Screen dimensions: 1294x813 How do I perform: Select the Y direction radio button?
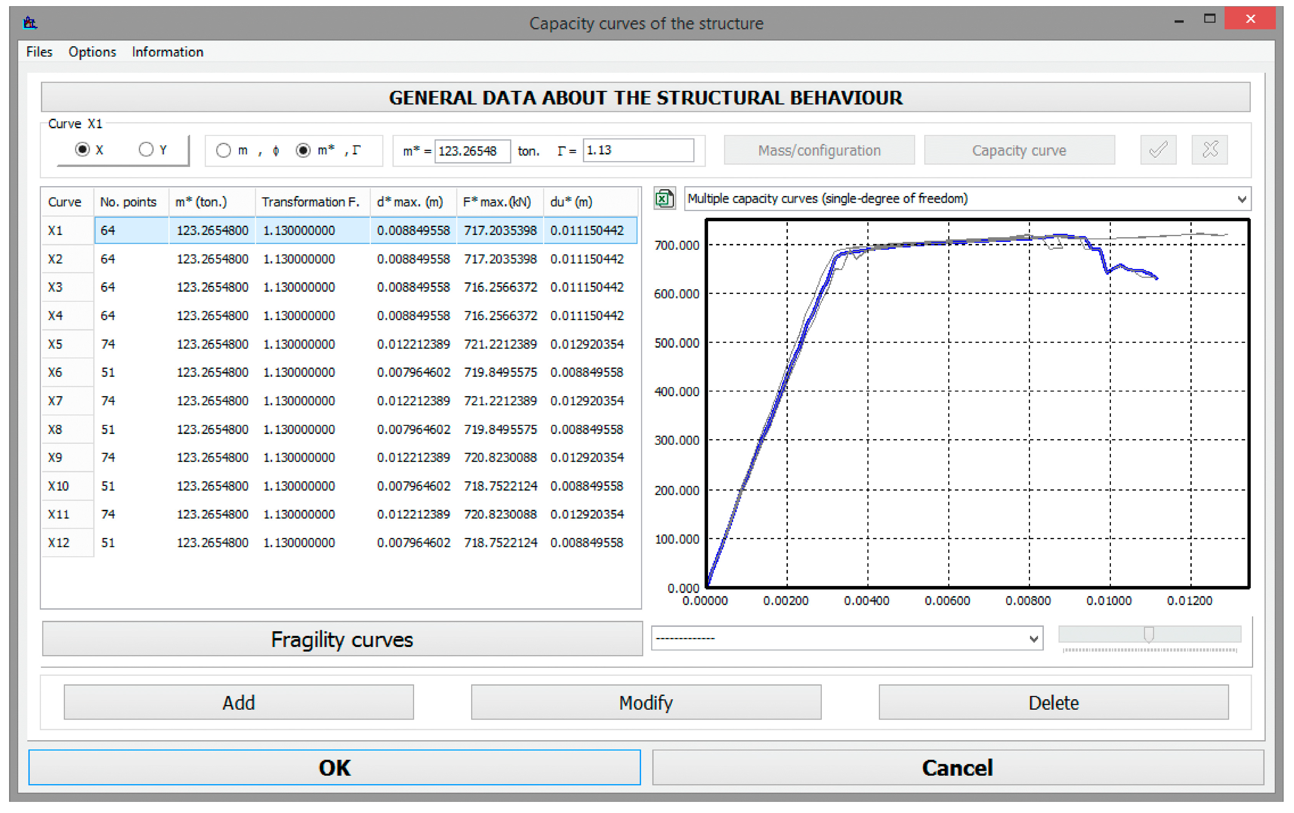click(146, 150)
